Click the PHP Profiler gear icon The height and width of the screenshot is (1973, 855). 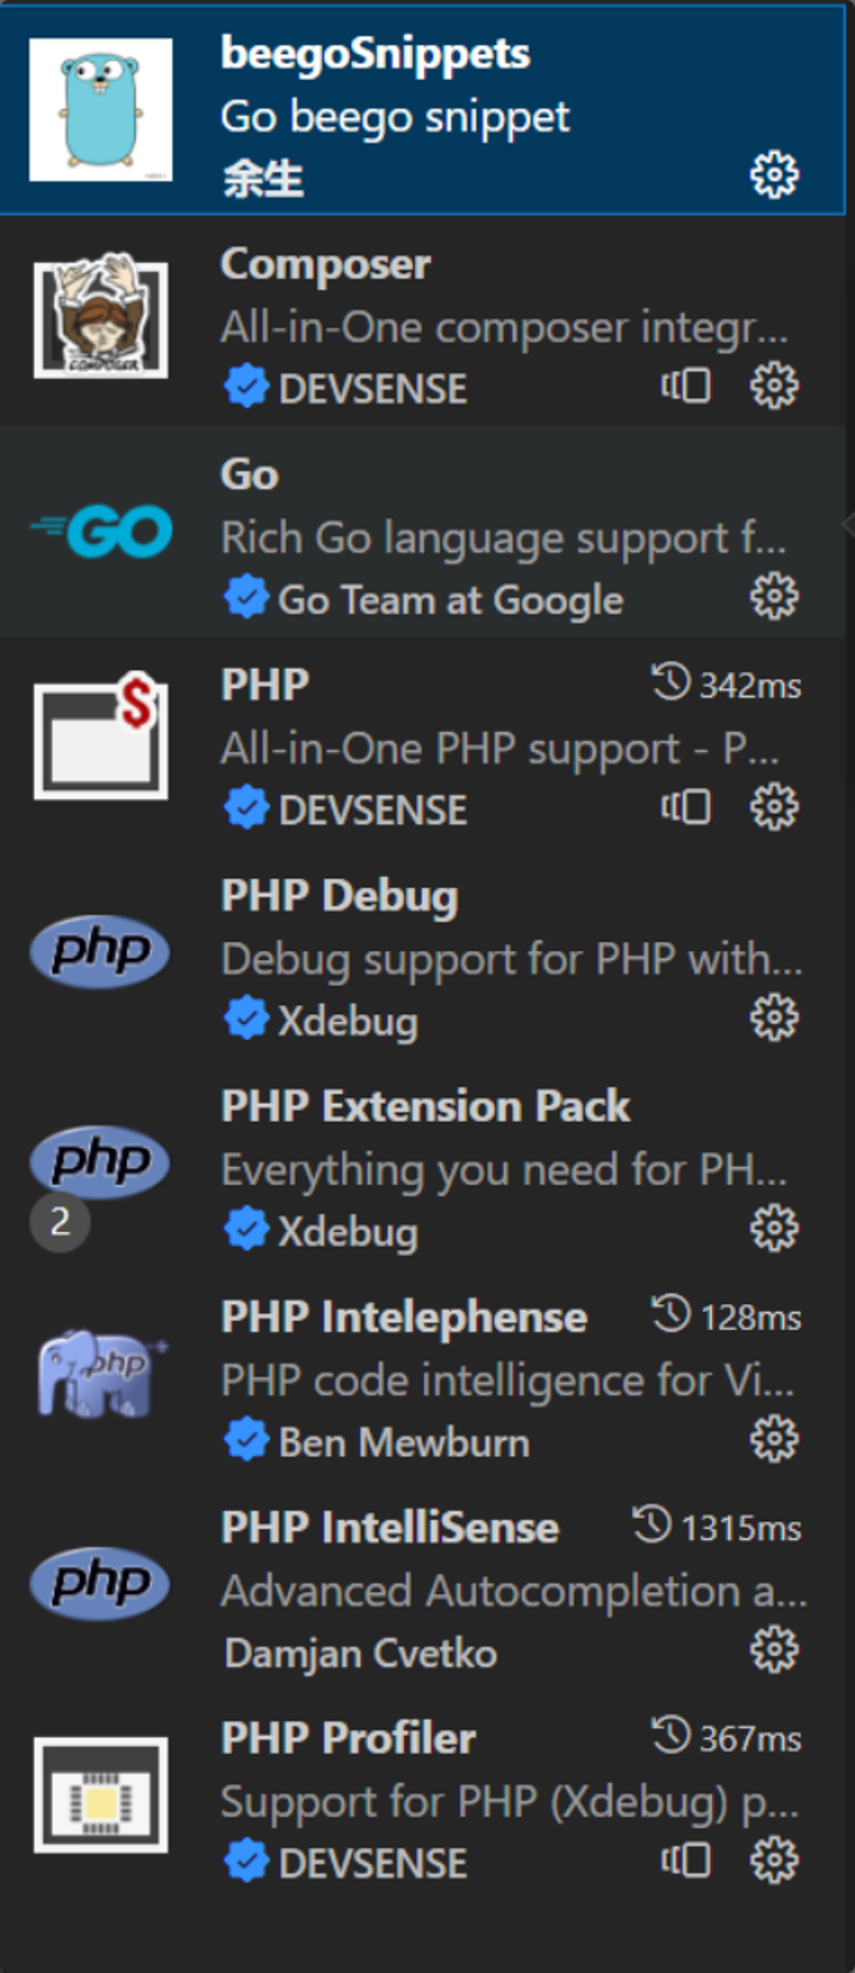[x=774, y=1861]
